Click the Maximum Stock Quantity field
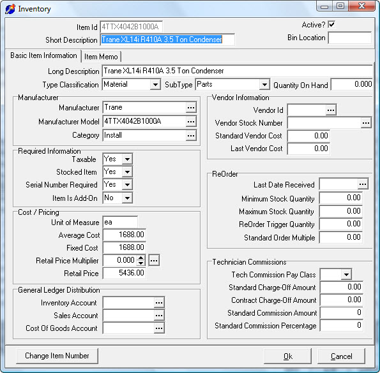380x373 pixels. click(341, 212)
